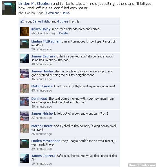This screenshot has width=156, height=167.
Task: Open James Cabrera's avatar on helium comment
Action: [25, 59]
